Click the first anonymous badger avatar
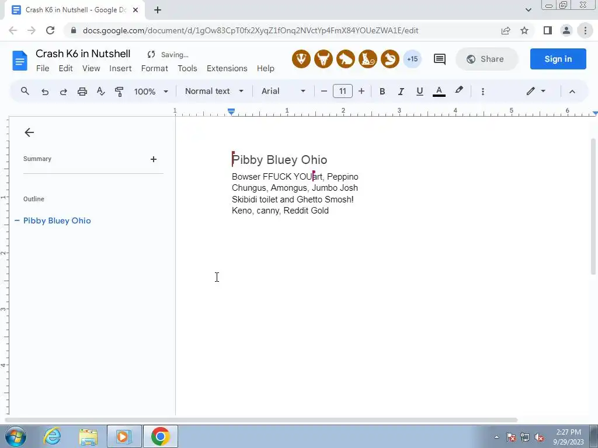The image size is (598, 448). [301, 59]
